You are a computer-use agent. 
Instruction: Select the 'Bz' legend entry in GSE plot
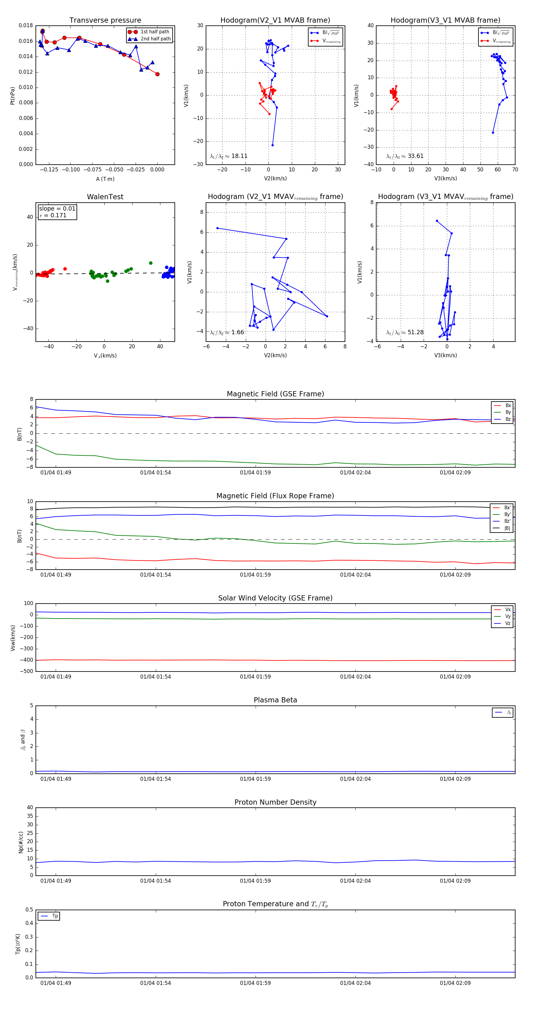pyautogui.click(x=502, y=419)
